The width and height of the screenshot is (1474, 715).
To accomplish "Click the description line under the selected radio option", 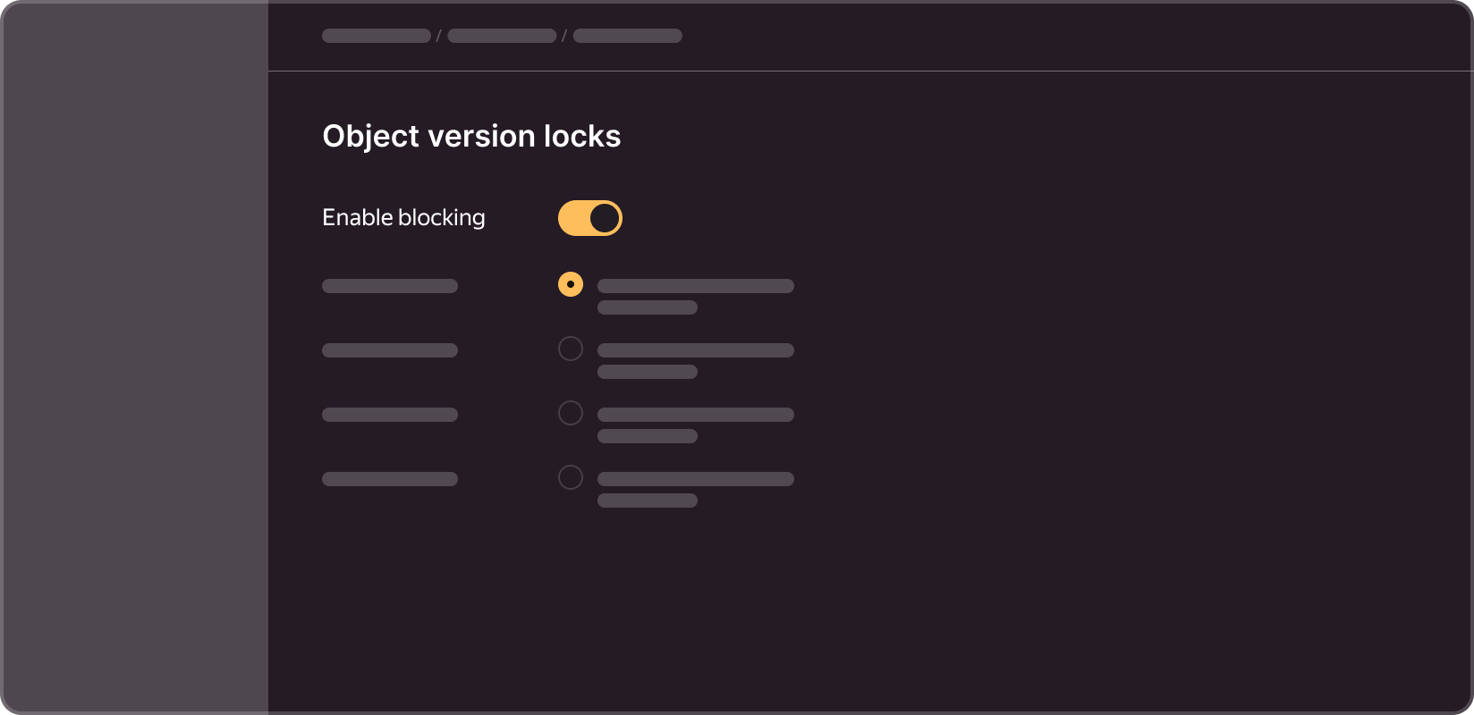I will point(648,307).
